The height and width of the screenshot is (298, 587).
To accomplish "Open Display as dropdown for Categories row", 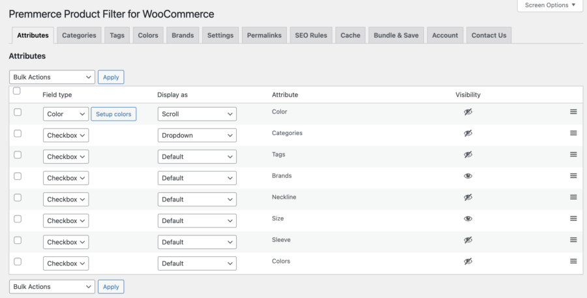I will [x=197, y=136].
